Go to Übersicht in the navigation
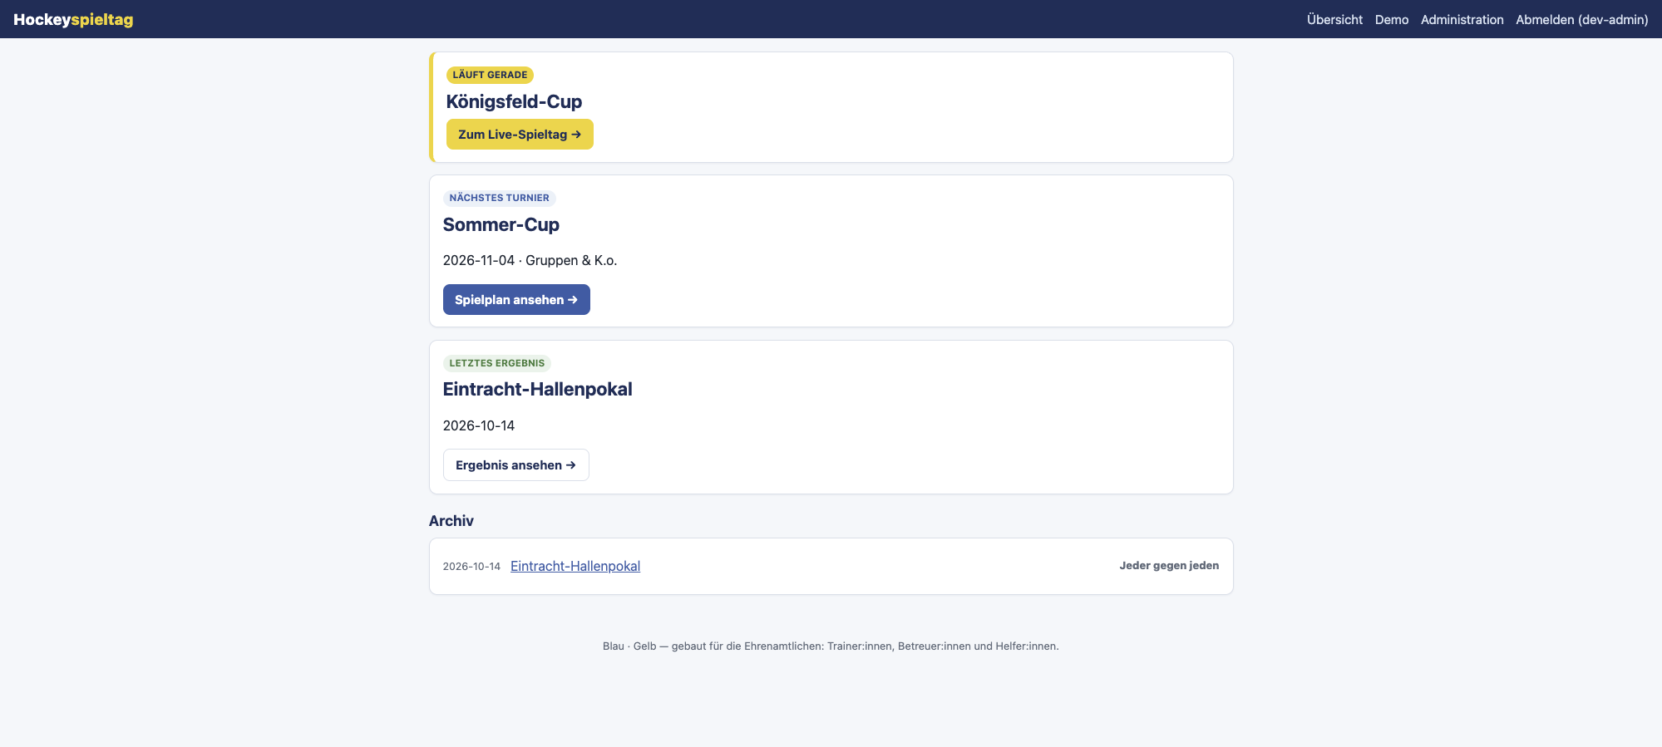The image size is (1662, 747). pos(1334,19)
